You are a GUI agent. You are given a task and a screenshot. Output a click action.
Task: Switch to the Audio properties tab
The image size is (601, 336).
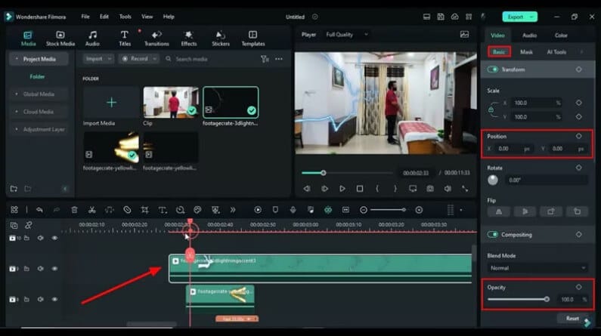tap(530, 35)
